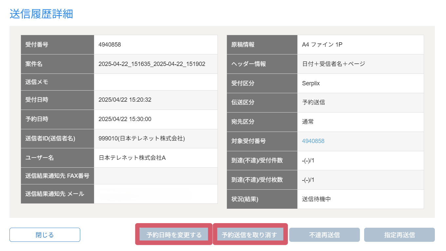Click the 原稿情報 value A4 ファイン 1P
The height and width of the screenshot is (251, 446).
(x=322, y=45)
